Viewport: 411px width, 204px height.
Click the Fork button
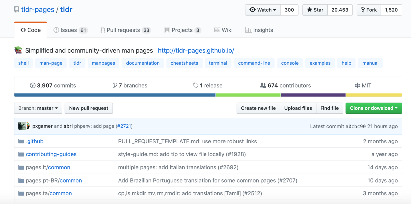tap(369, 10)
